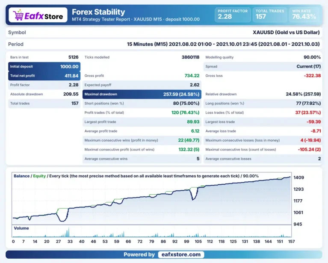This screenshot has height=263, width=328.
Task: Select the Win Rate 76.43% header badge
Action: pos(304,15)
